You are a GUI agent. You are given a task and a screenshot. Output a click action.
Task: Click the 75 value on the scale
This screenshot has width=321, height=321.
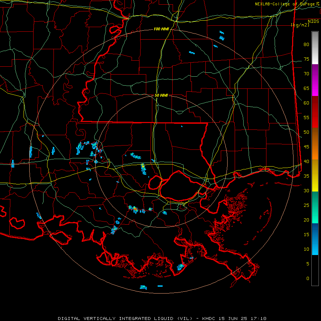point(306,59)
